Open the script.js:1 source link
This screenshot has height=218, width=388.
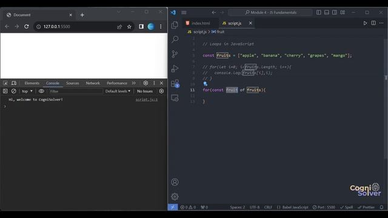tap(147, 99)
